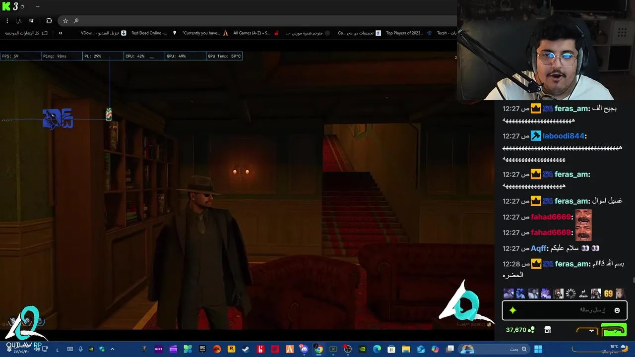The image size is (635, 357).
Task: Click feras_am username at 12:28 message
Action: [572, 264]
